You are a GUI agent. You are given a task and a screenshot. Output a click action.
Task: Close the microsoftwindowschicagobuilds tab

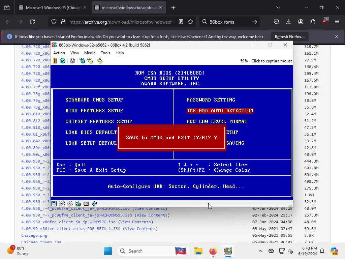point(161,7)
